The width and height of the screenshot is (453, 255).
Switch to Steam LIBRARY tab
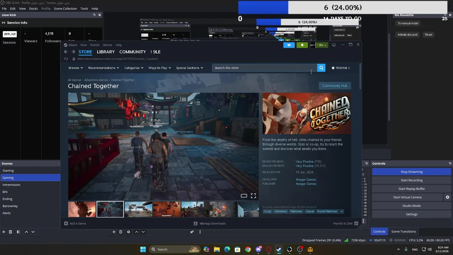pos(106,52)
